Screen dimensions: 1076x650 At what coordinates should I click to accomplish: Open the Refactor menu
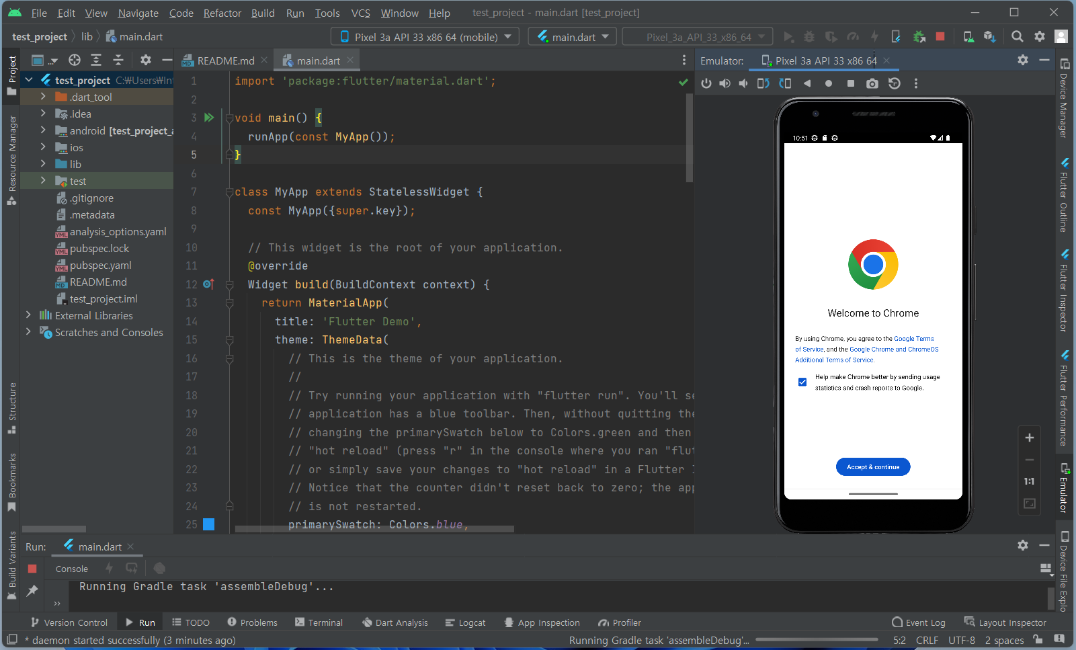click(x=222, y=13)
